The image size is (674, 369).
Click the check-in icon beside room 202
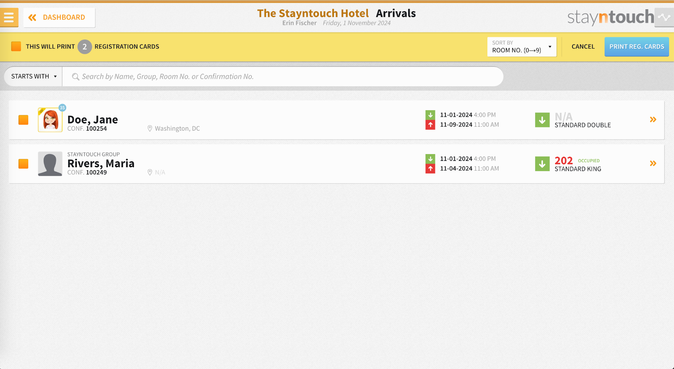pyautogui.click(x=542, y=164)
